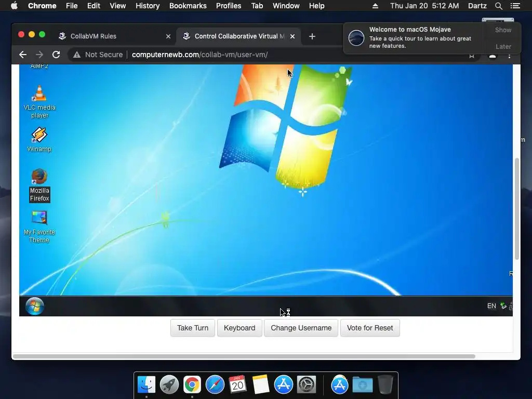The image size is (532, 399).
Task: Switch to the CollabVM Rules tab
Action: coord(115,36)
